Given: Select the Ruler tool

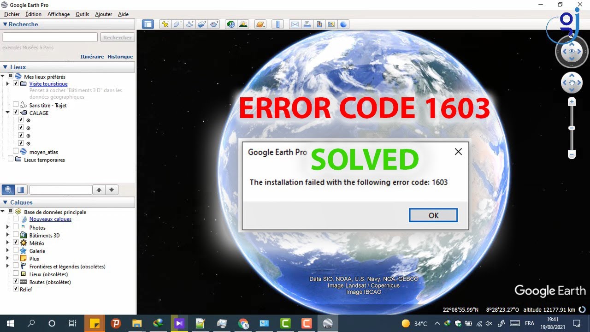Looking at the screenshot, I should pos(277,24).
